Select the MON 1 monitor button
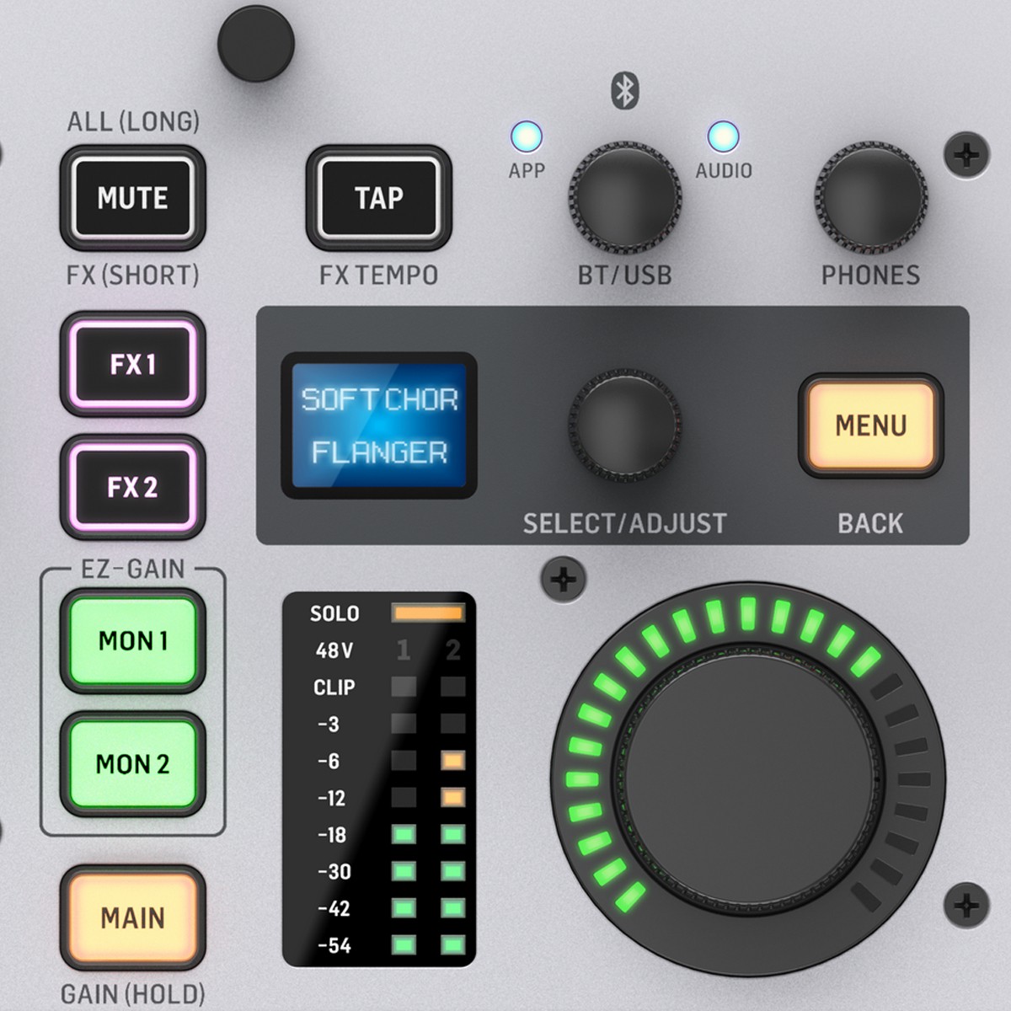 pyautogui.click(x=133, y=641)
